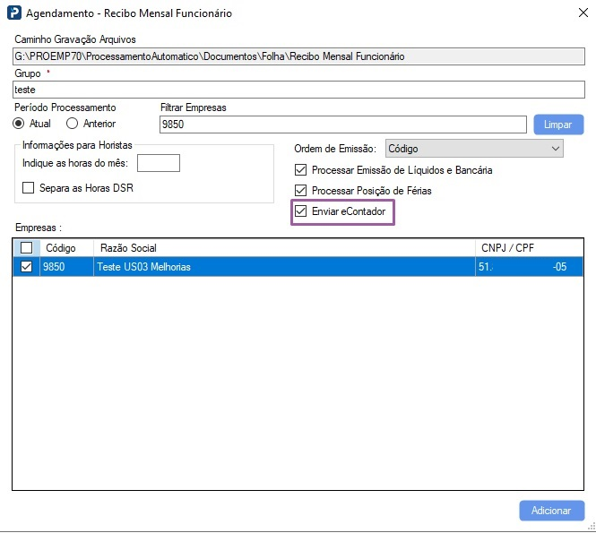Click the hours of month input box

coord(159,163)
